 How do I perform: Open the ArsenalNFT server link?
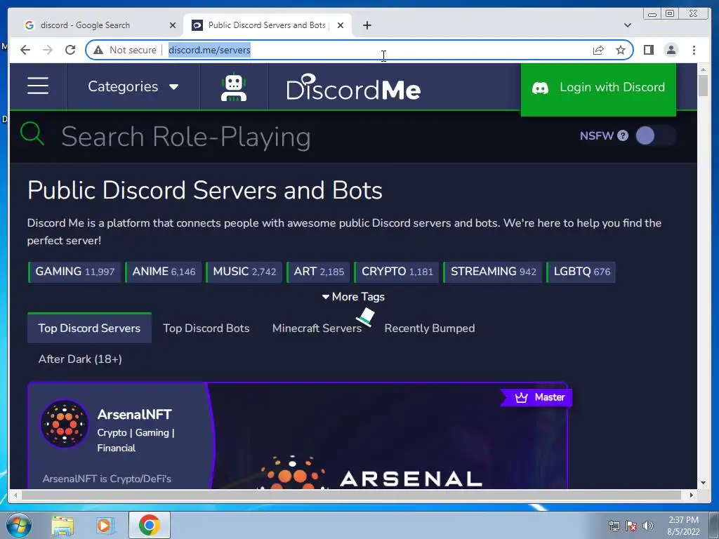pyautogui.click(x=134, y=414)
